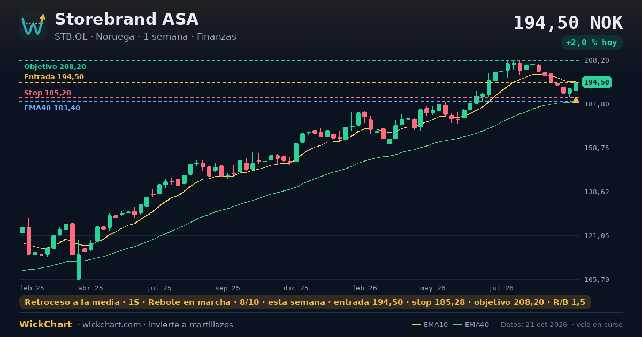Click the 194,50 NOK price header

click(x=568, y=23)
